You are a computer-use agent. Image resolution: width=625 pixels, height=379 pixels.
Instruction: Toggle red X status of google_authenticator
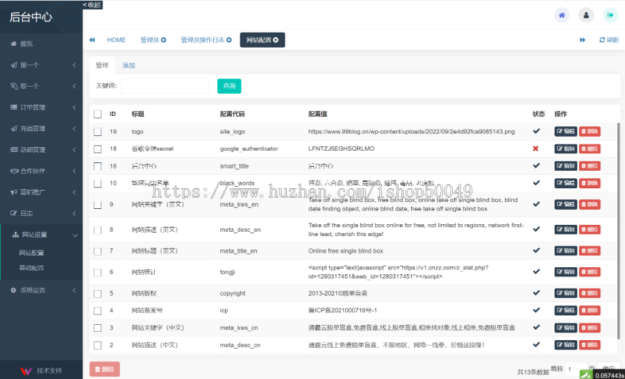tap(535, 149)
